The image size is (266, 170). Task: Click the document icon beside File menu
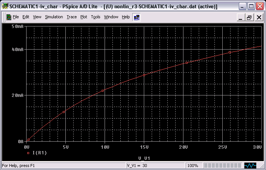click(x=9, y=17)
